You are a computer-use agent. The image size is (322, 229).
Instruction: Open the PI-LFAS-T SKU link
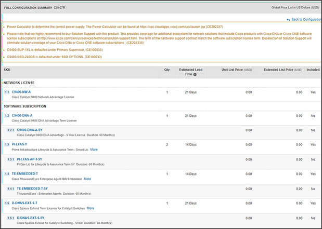[19, 144]
